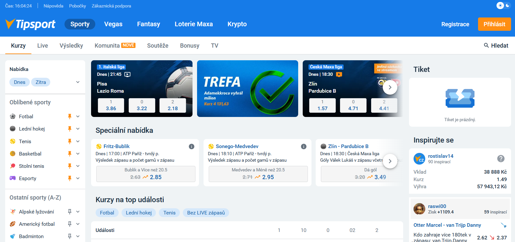Viewport: 515px width, 242px height.
Task: Click the stream play icon for Zlín match
Action: click(339, 74)
